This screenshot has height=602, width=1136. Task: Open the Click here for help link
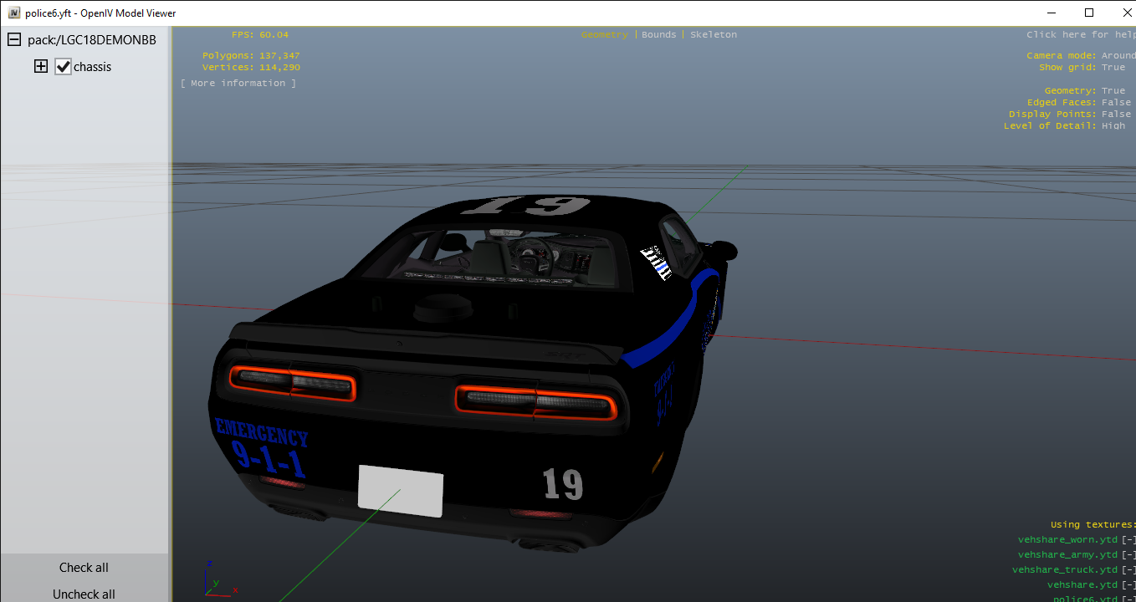(x=1079, y=35)
